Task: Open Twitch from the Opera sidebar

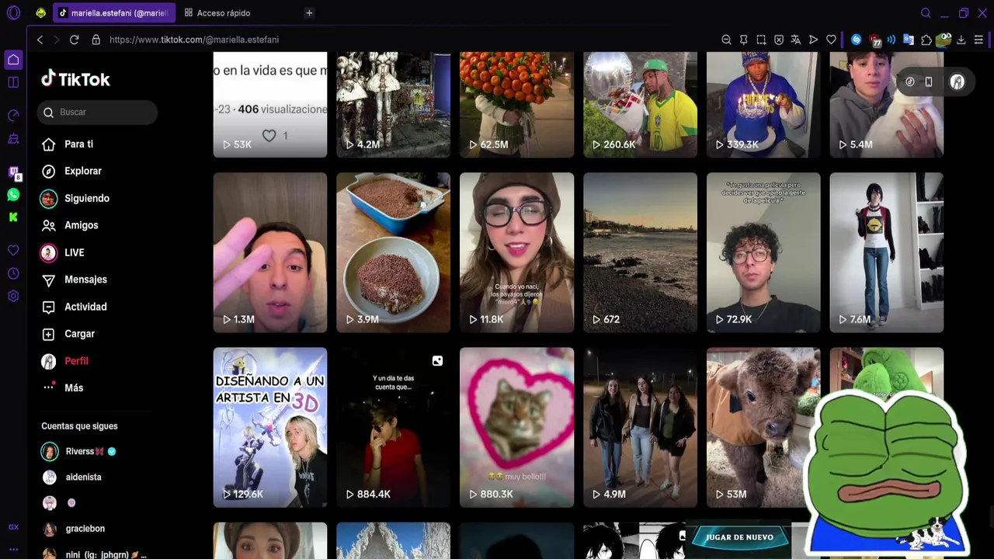Action: [13, 173]
